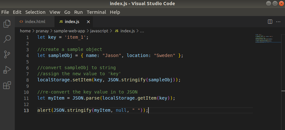Click the 'sample-web-app' breadcrumb segment
This screenshot has height=130, width=285.
tap(69, 31)
